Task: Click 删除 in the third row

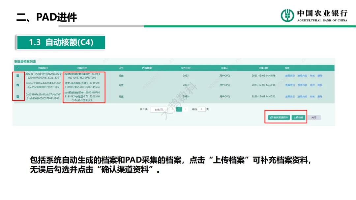Action: [x=320, y=96]
